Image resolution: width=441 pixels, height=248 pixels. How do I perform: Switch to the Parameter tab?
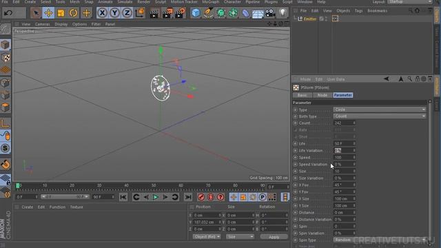[343, 95]
